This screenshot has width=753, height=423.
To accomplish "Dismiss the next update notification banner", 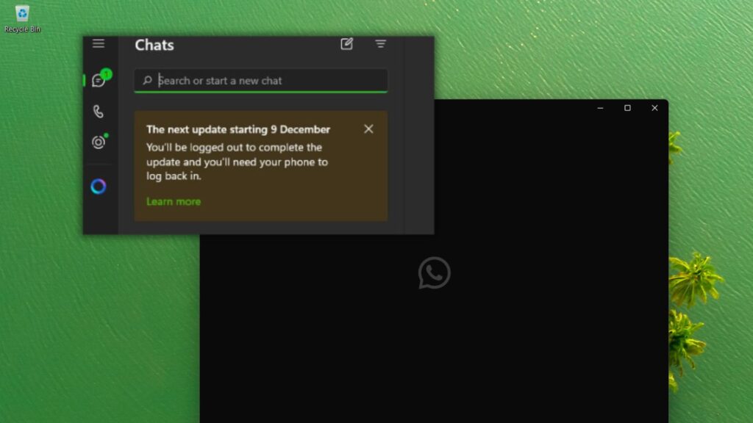I will pyautogui.click(x=368, y=129).
